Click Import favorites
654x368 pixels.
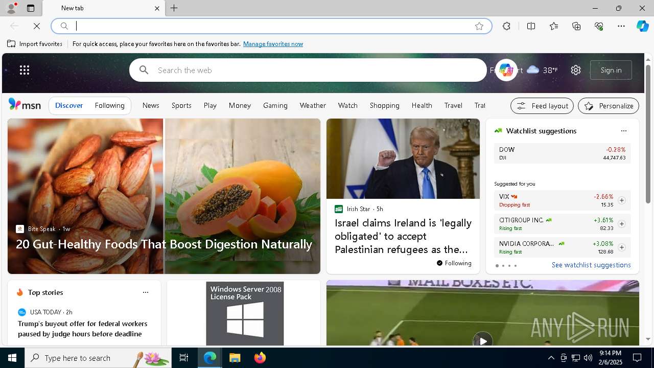(35, 44)
